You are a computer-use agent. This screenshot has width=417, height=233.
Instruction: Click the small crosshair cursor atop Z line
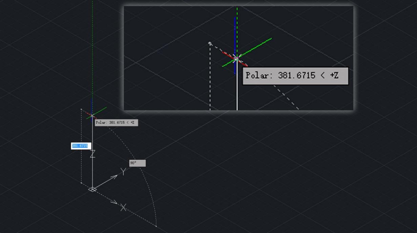point(92,116)
